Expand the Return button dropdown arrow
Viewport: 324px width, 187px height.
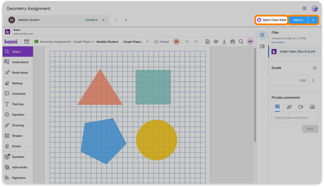[x=313, y=20]
